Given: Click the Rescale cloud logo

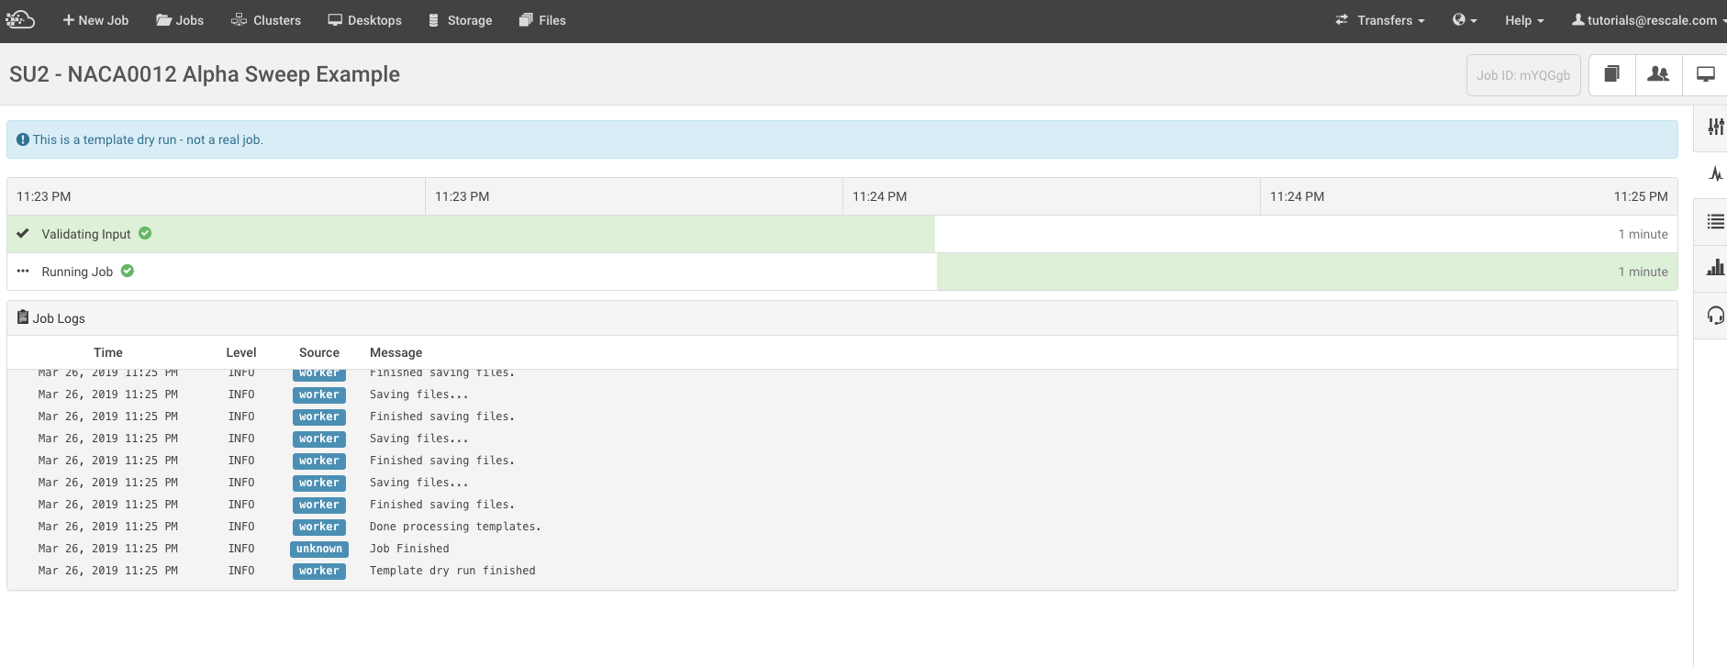Looking at the screenshot, I should point(20,19).
